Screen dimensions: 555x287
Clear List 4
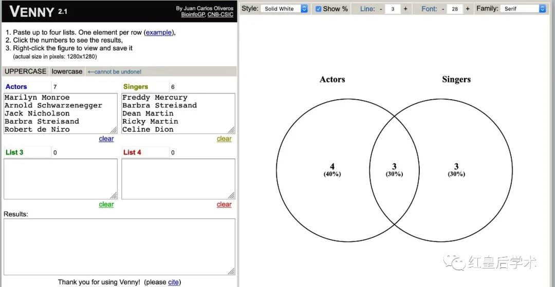tap(224, 204)
